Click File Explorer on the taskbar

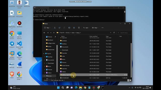pyautogui.click(x=80, y=88)
